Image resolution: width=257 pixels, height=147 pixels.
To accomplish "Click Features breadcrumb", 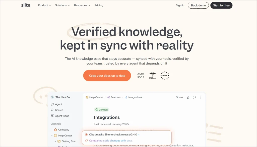I will 114,97.
